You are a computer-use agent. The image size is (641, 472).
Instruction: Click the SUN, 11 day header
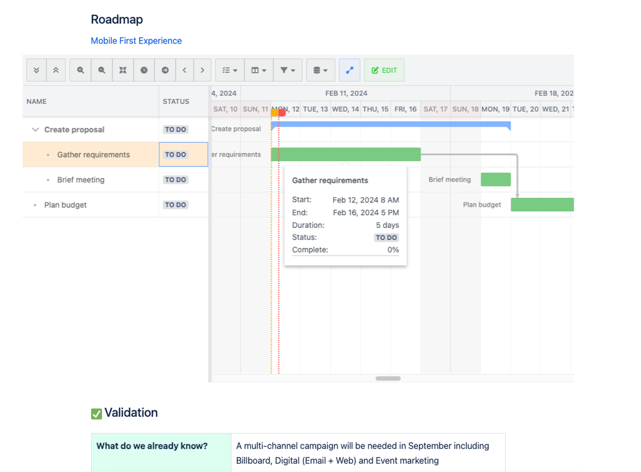(255, 109)
